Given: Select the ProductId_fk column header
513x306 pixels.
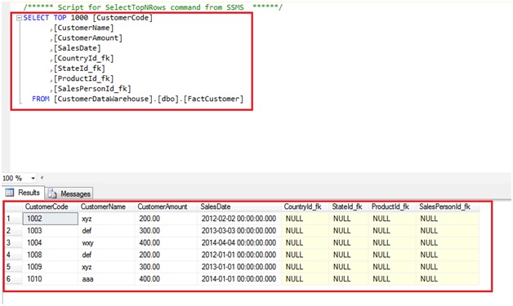Looking at the screenshot, I should (392, 206).
